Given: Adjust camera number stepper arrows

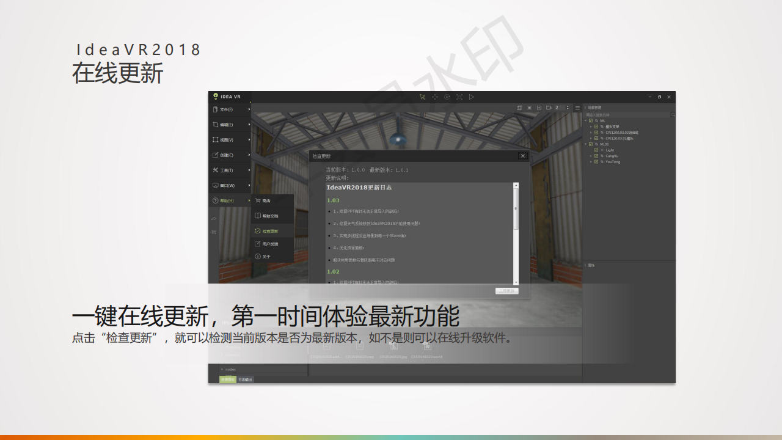Looking at the screenshot, I should click(568, 108).
